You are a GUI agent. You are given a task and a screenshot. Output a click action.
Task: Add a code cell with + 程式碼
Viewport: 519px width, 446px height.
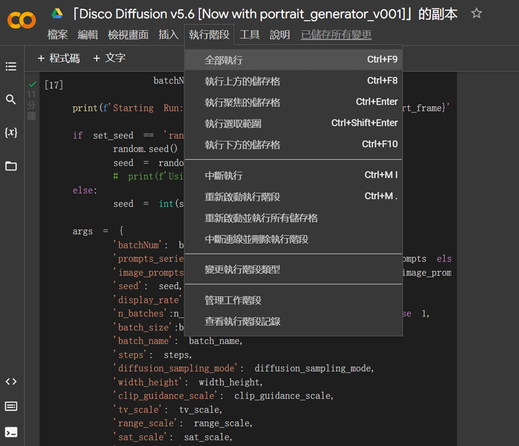[x=59, y=58]
